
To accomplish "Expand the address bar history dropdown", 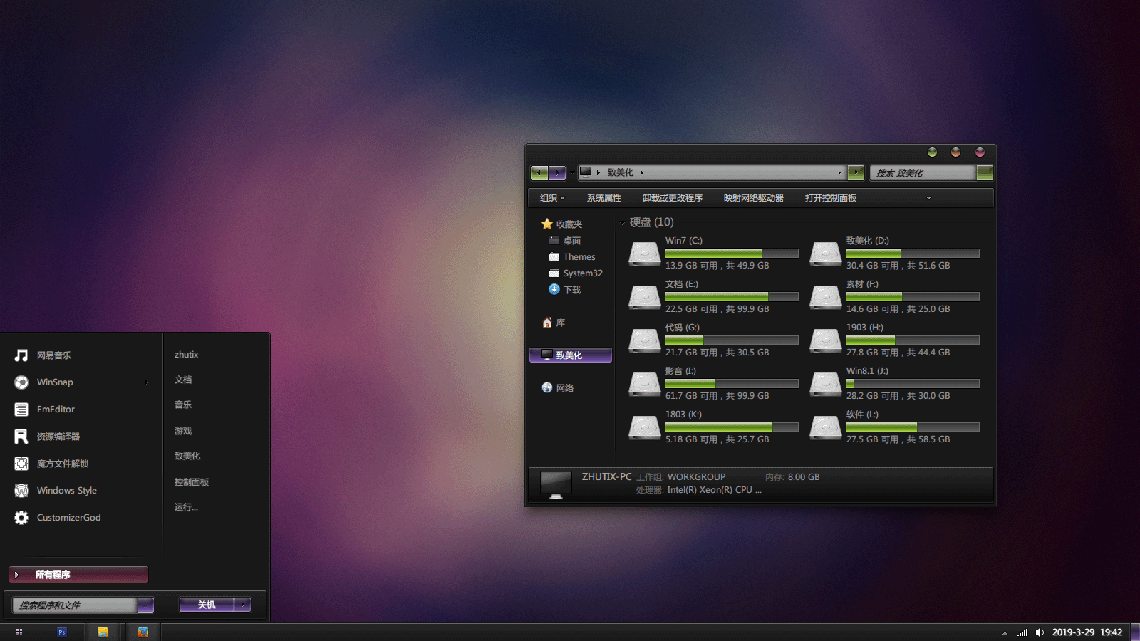I will [839, 172].
